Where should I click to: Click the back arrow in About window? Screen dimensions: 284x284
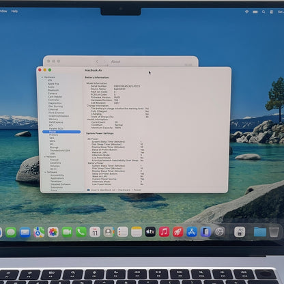point(97,61)
